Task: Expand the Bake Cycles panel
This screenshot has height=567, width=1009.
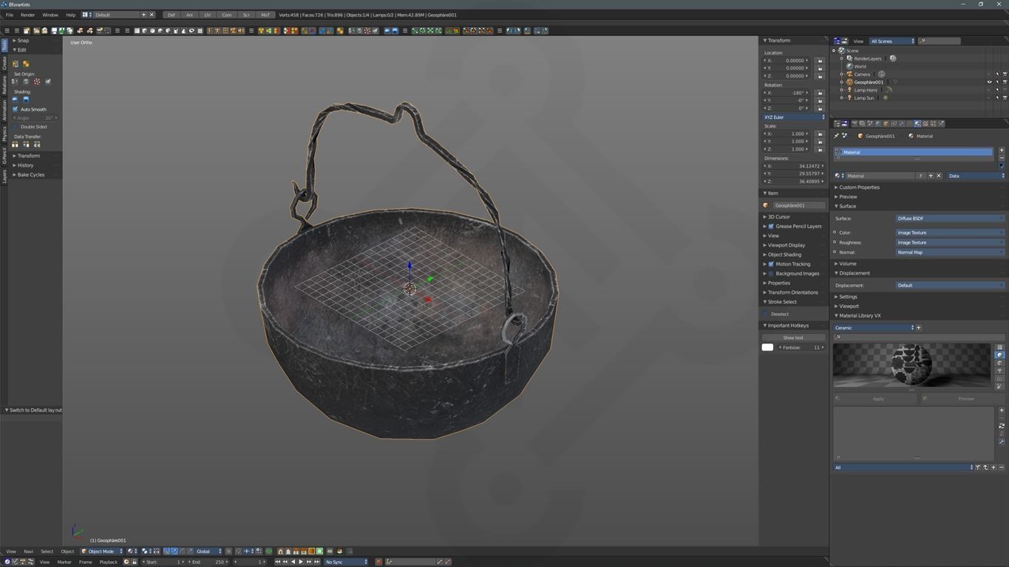Action: [30, 175]
